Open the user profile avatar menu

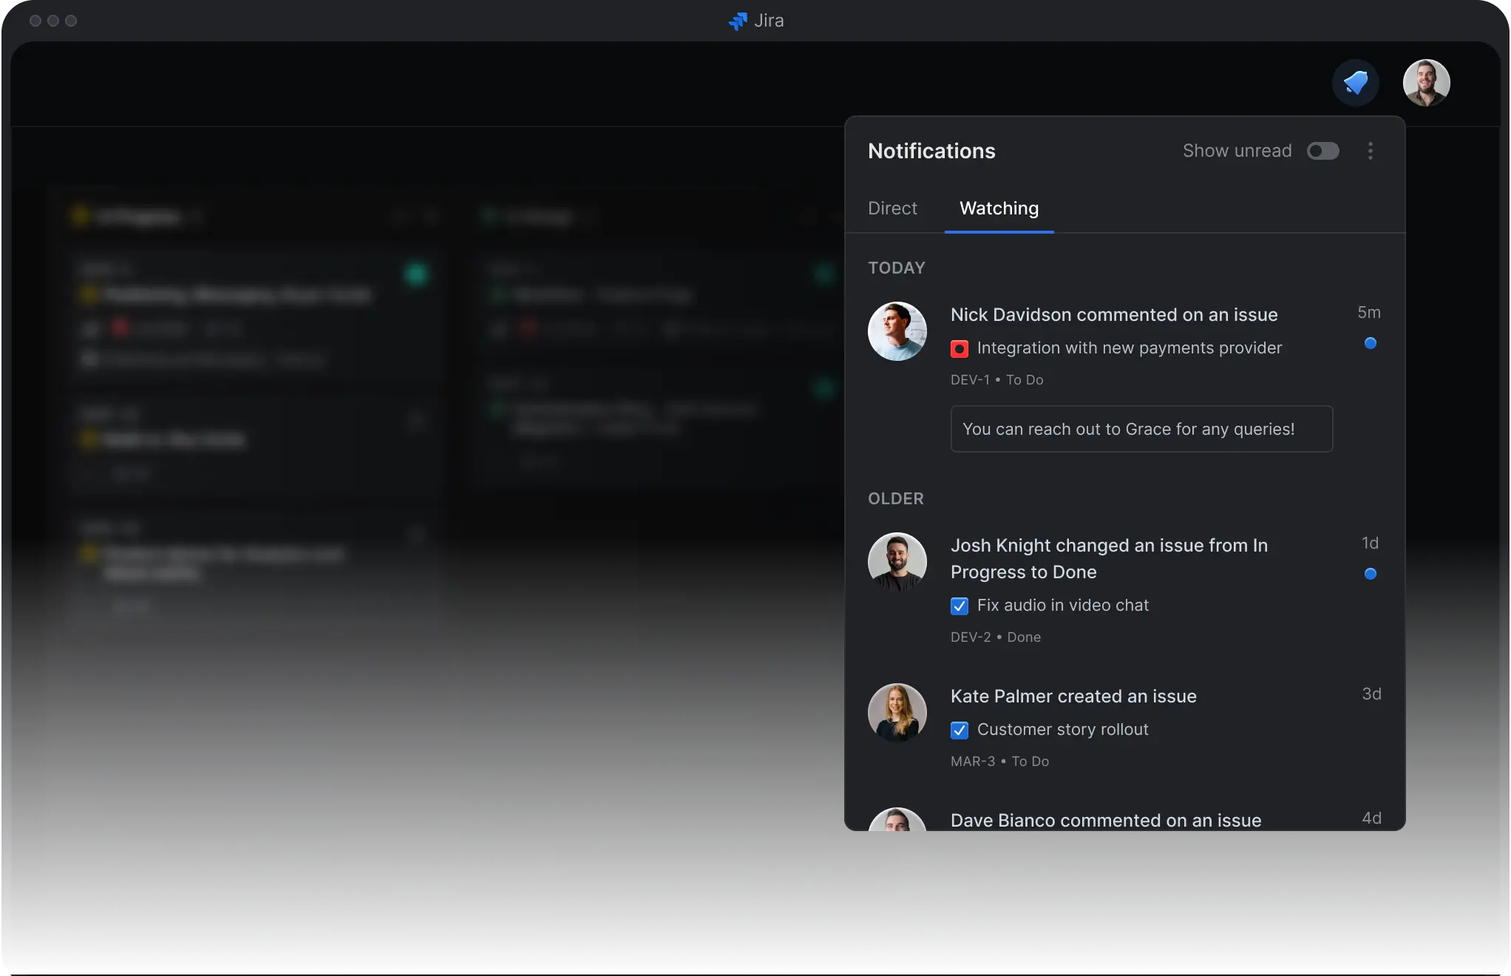[x=1426, y=82]
